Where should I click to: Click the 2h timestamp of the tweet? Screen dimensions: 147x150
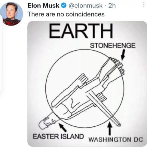click(112, 6)
